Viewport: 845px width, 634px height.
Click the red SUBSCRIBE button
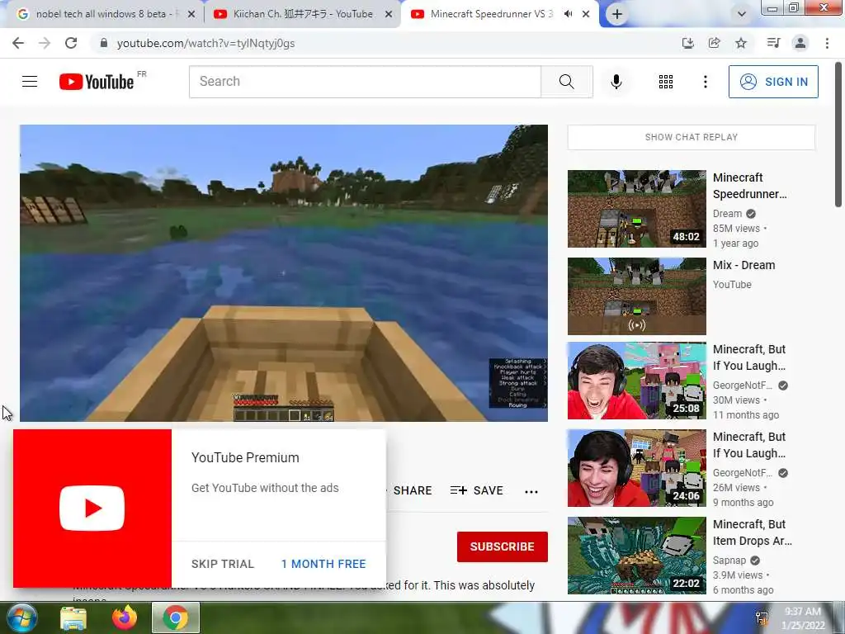(503, 546)
